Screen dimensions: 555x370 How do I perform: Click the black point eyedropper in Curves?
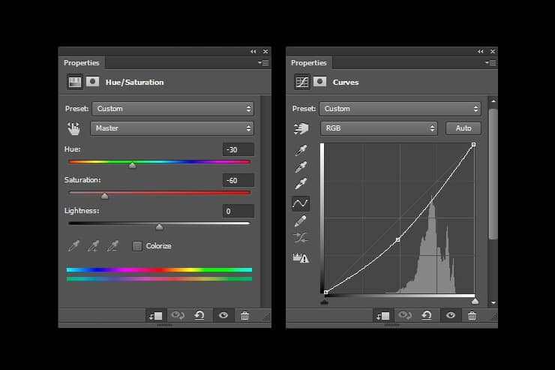[301, 149]
